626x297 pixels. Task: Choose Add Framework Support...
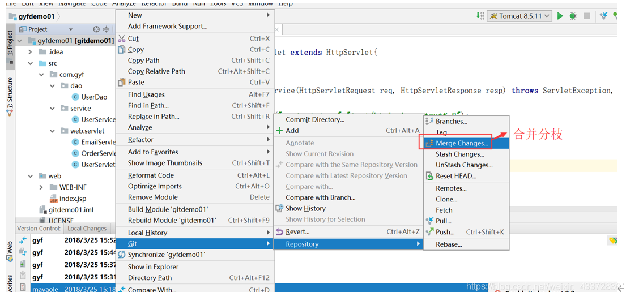(x=194, y=27)
